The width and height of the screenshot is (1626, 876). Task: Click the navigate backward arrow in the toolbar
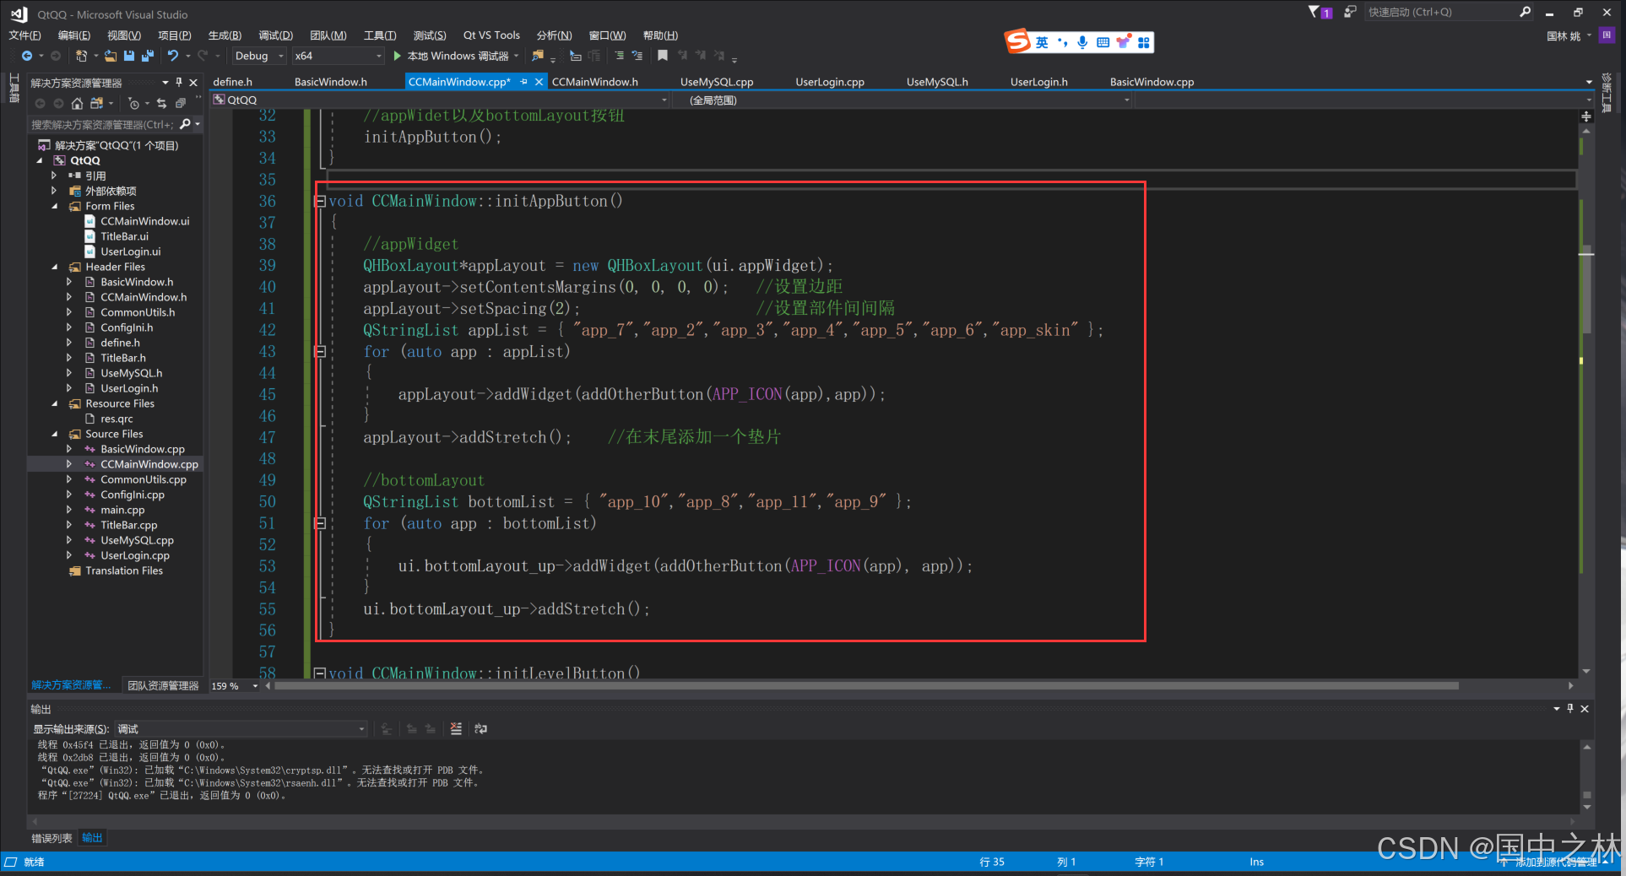tap(27, 56)
